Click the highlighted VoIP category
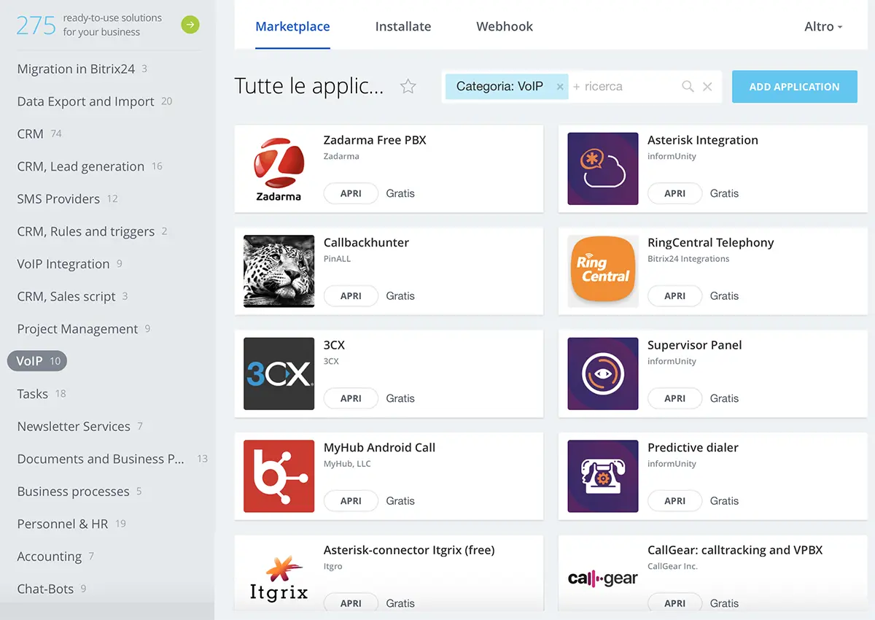The height and width of the screenshot is (620, 875). (x=37, y=361)
